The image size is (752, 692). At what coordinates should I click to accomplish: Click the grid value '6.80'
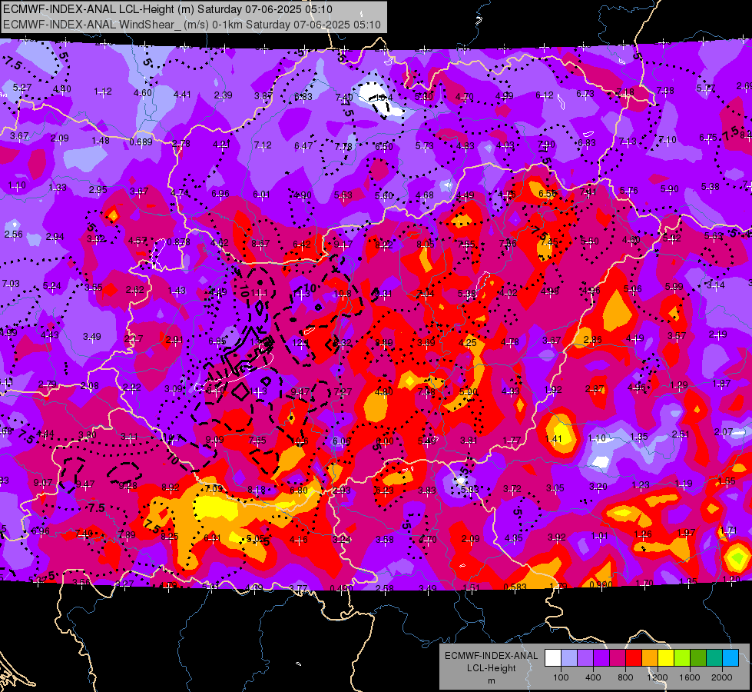tap(299, 490)
